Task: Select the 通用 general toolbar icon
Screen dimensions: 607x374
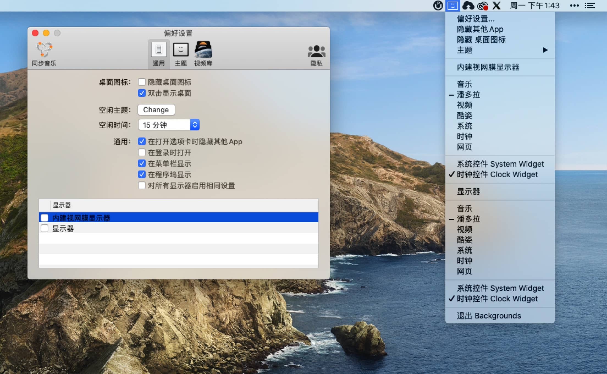Action: click(x=159, y=50)
